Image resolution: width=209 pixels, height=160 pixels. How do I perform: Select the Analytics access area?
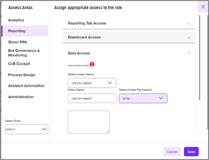(16, 20)
